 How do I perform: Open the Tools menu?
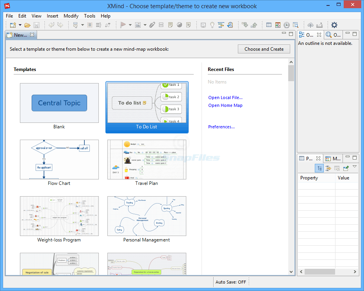[x=89, y=16]
